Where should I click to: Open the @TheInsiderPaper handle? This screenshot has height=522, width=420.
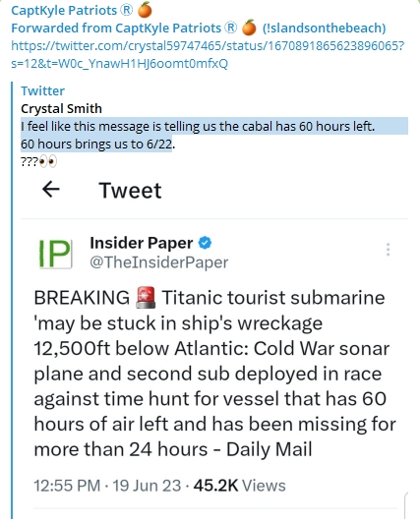159,262
